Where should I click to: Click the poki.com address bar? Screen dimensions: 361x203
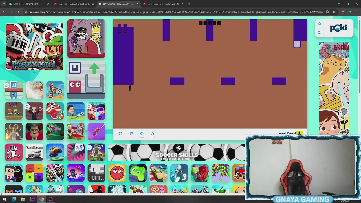click(176, 12)
